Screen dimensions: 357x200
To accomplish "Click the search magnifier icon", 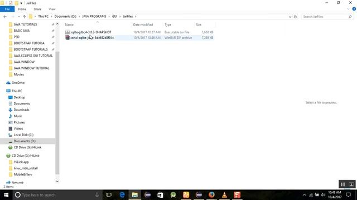I will pos(350,17).
